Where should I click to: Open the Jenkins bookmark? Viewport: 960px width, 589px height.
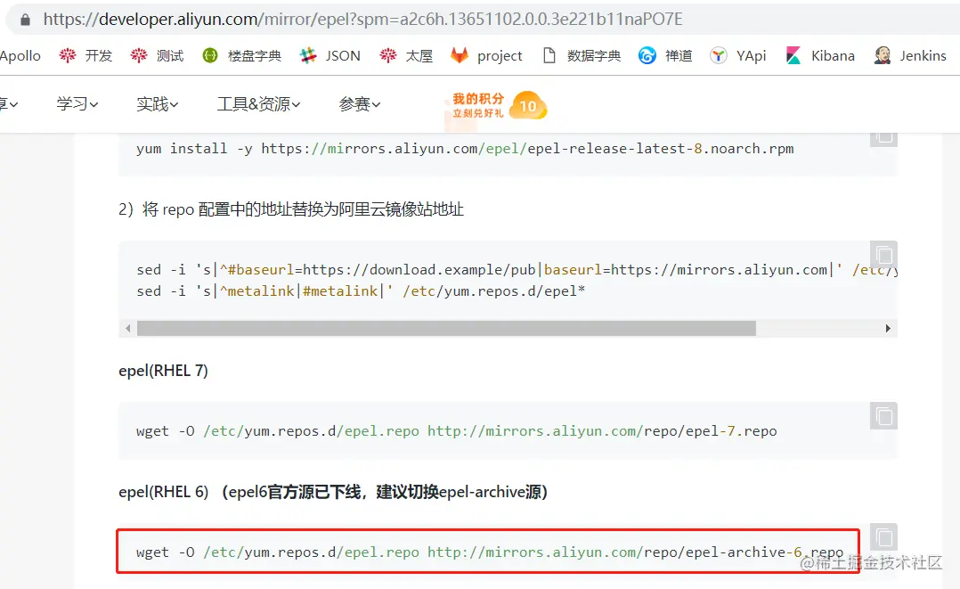pyautogui.click(x=910, y=56)
